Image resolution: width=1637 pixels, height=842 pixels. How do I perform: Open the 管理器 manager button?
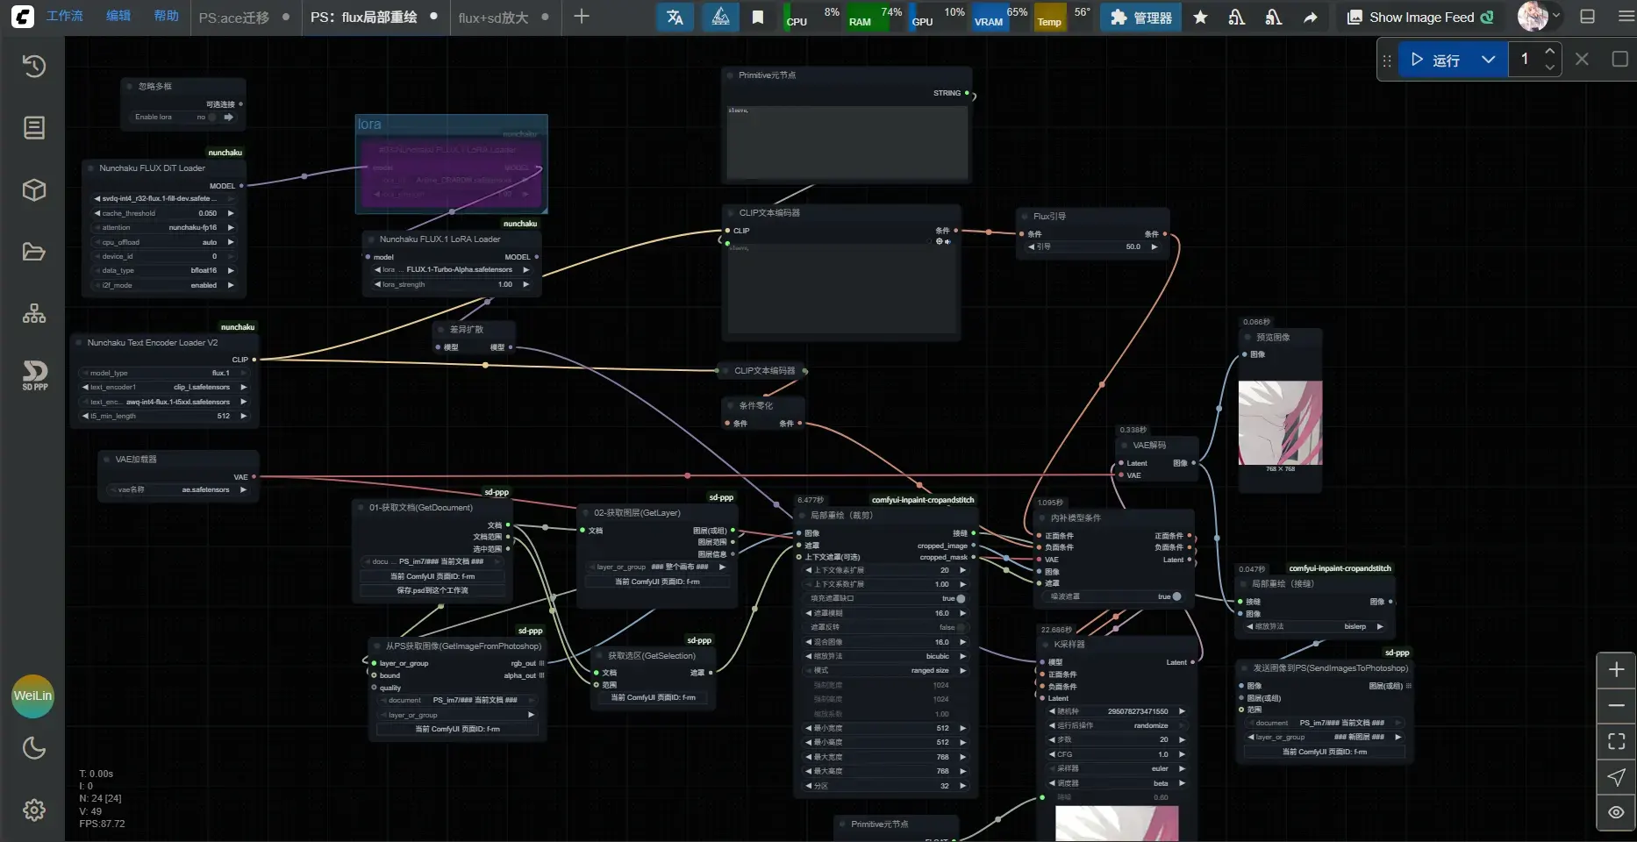pyautogui.click(x=1140, y=17)
